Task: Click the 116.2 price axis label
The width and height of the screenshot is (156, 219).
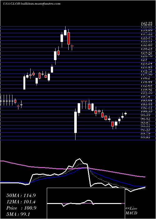Action: [146, 78]
